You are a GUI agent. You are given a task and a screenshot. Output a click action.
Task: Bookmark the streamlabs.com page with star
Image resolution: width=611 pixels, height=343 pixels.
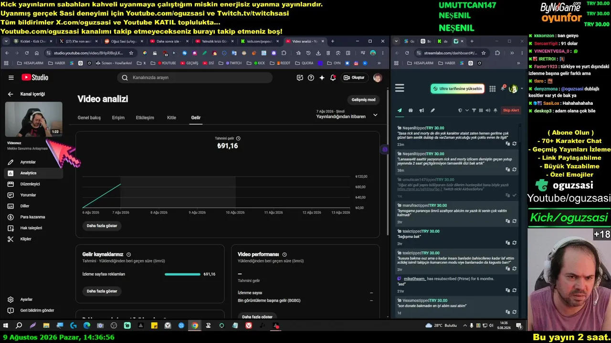tap(484, 53)
